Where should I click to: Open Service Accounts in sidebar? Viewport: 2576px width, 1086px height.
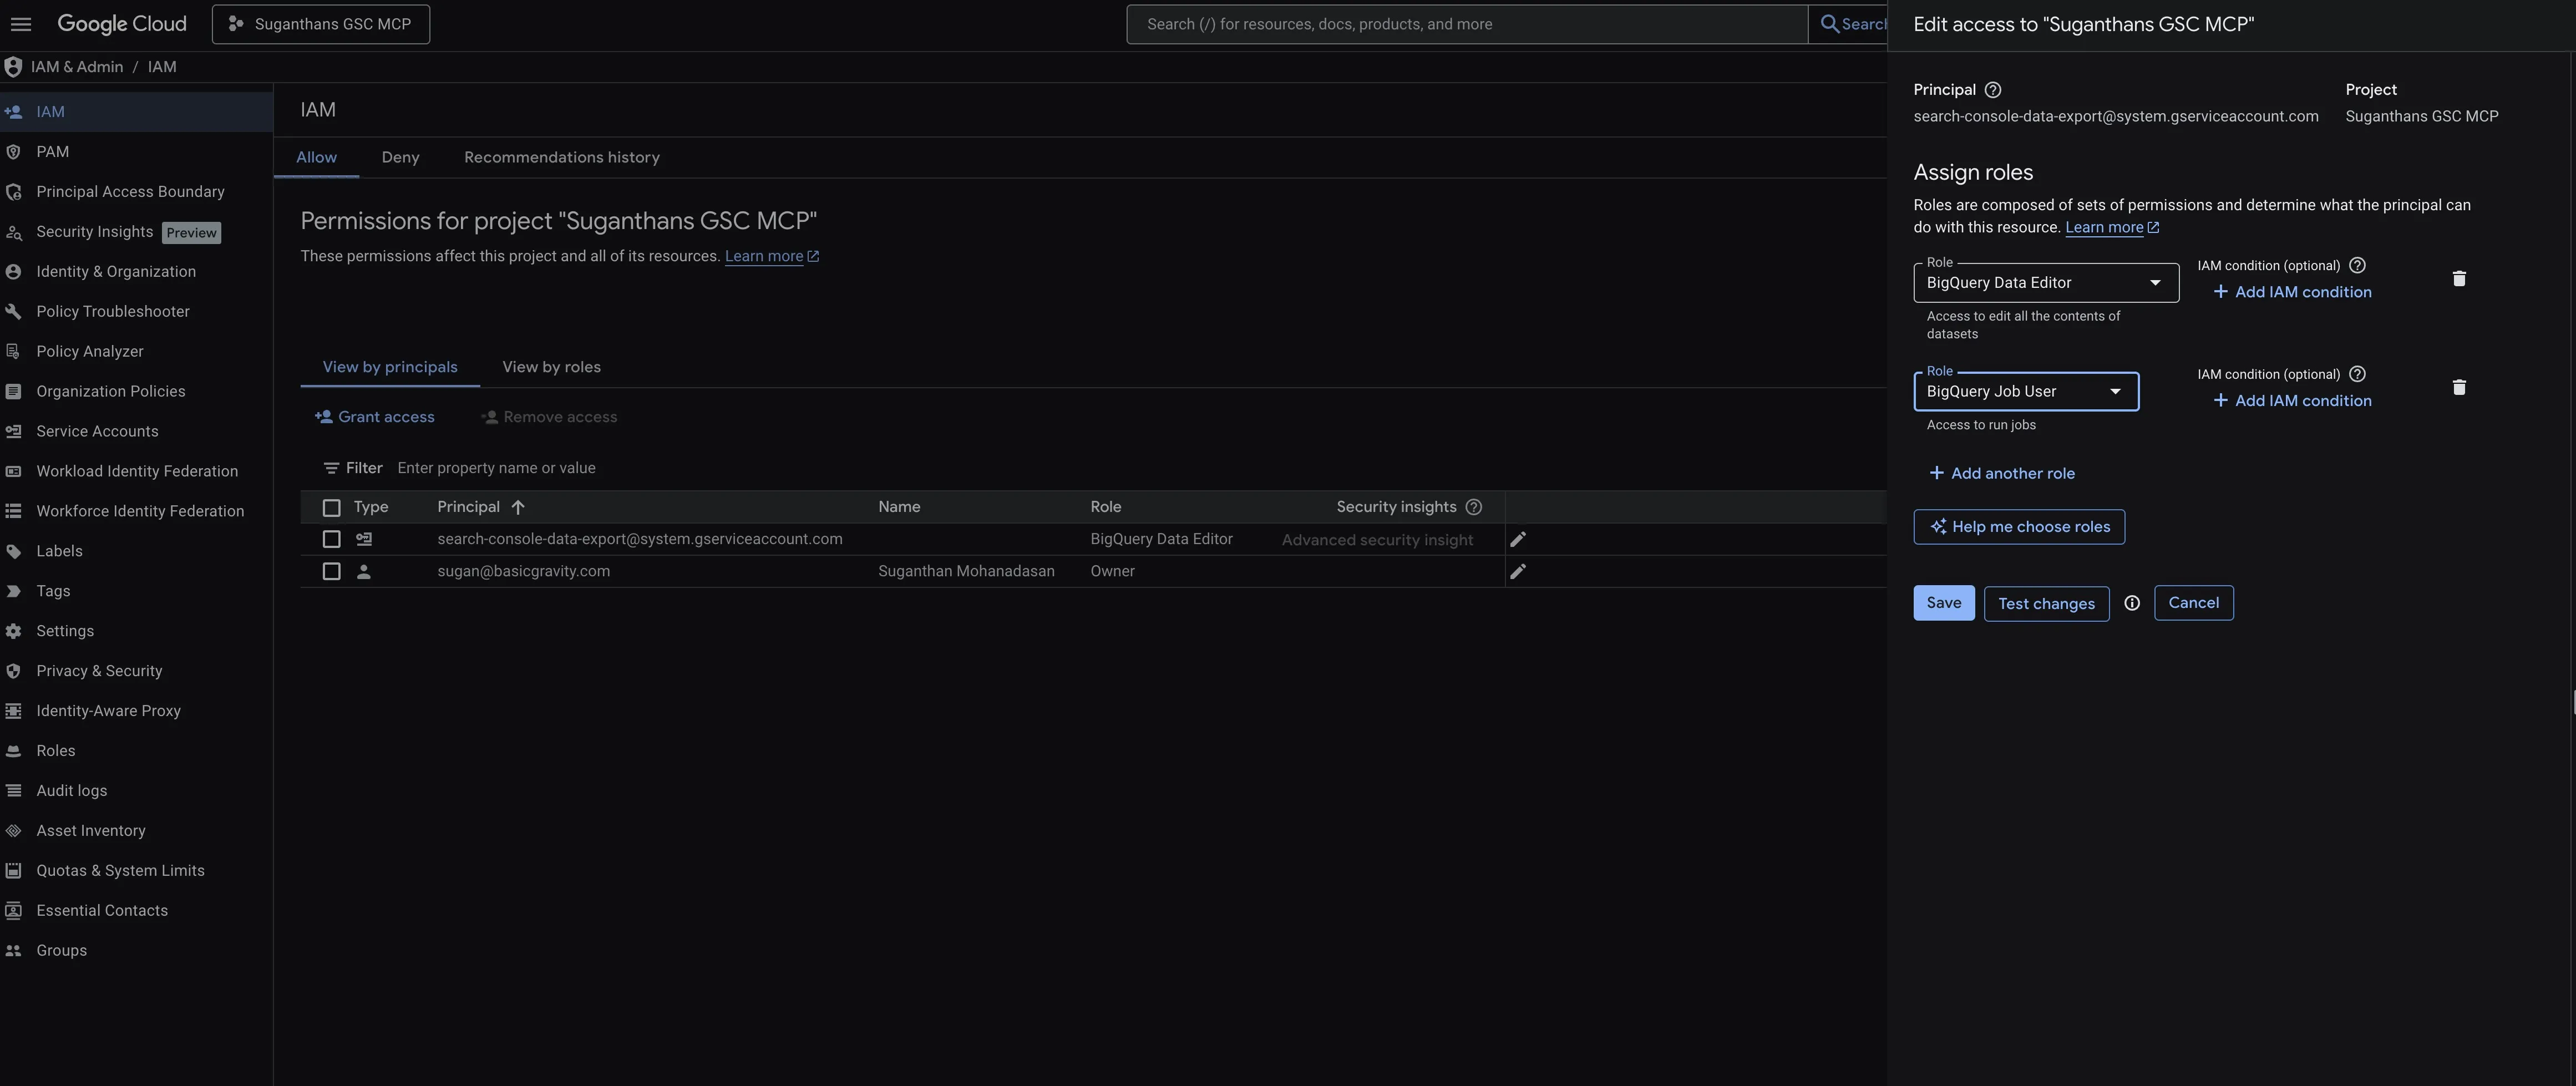[x=97, y=431]
